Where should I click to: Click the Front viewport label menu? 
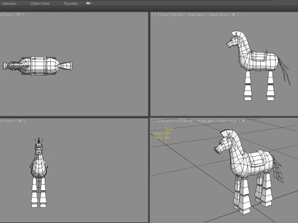point(165,14)
